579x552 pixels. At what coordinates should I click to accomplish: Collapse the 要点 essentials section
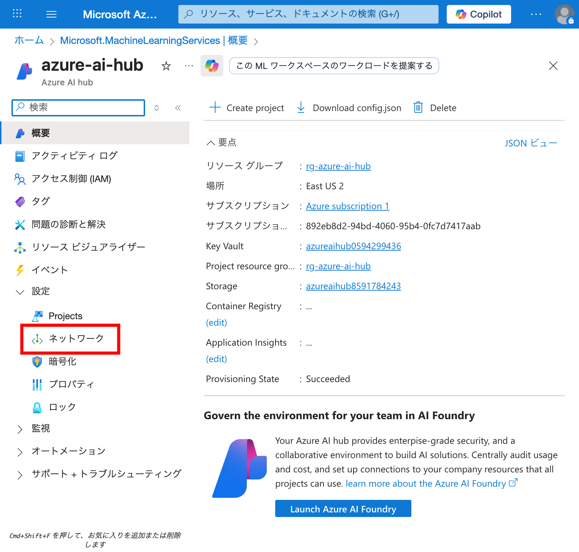click(x=211, y=143)
